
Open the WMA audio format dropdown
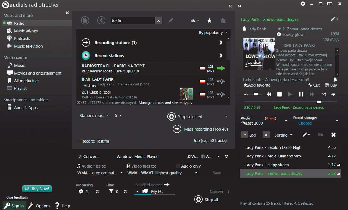click(x=100, y=173)
